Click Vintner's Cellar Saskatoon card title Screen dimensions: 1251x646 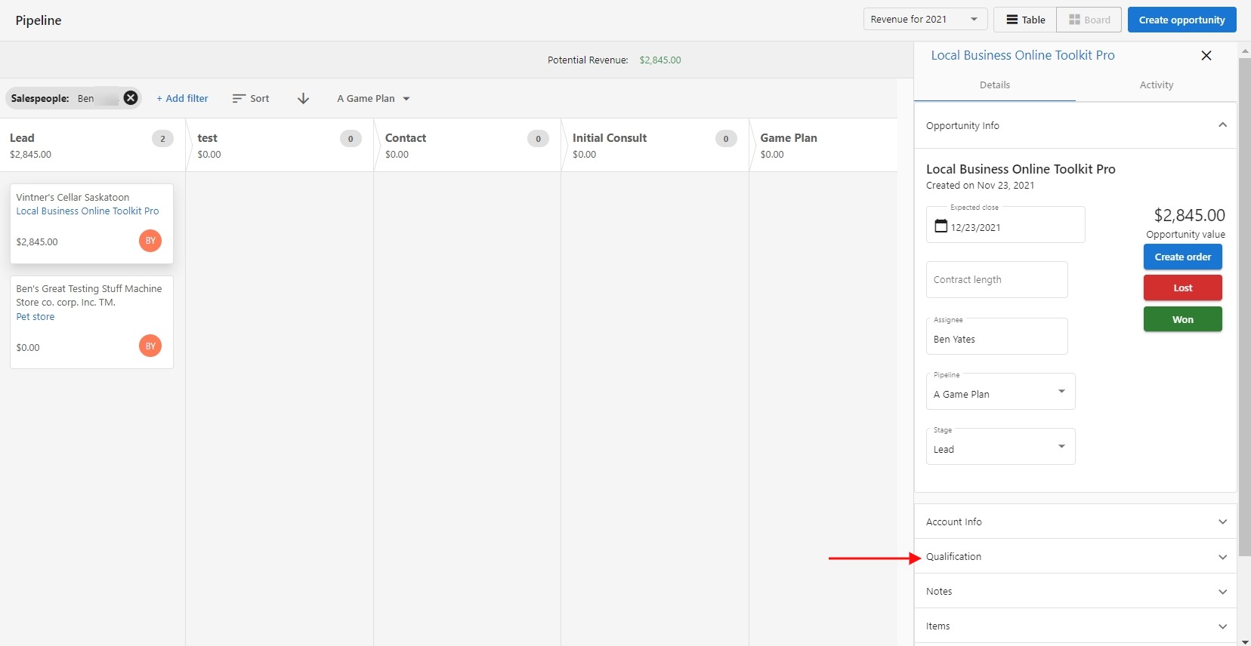(73, 198)
